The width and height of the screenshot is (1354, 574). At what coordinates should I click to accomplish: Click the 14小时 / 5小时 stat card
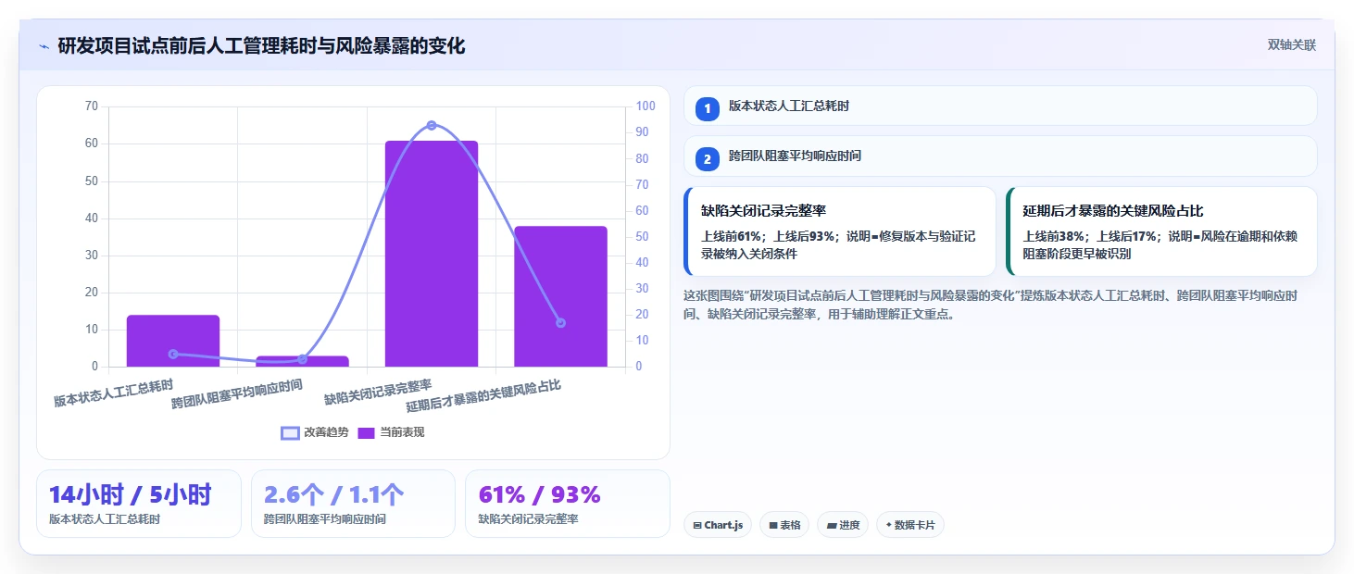pos(139,504)
